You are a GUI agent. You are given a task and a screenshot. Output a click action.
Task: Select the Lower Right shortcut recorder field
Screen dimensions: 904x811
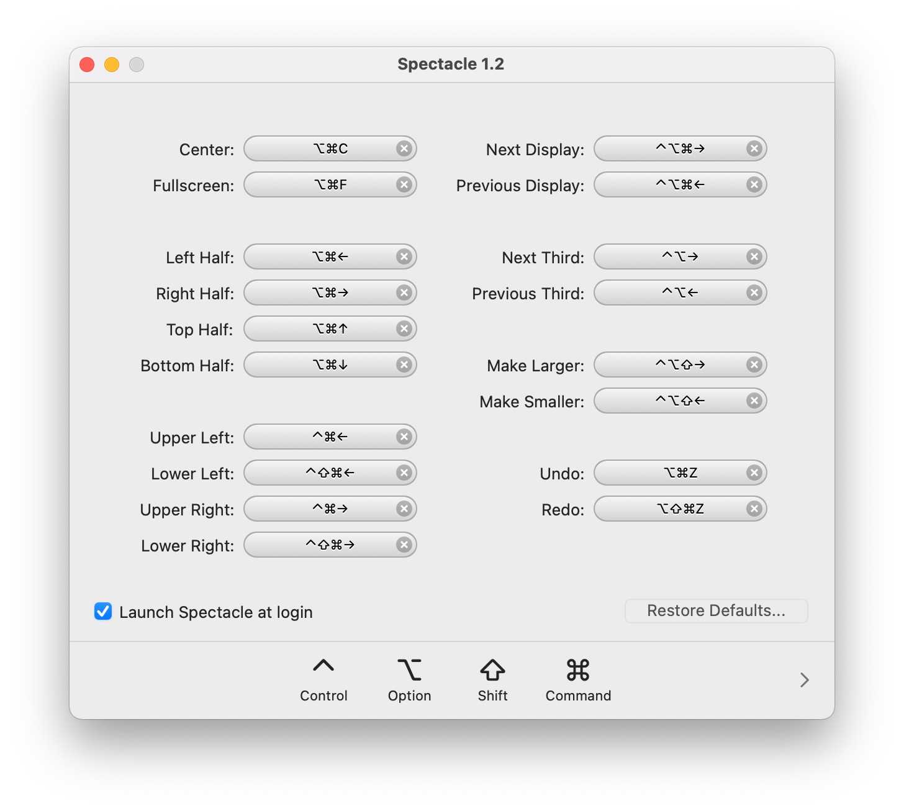click(330, 545)
